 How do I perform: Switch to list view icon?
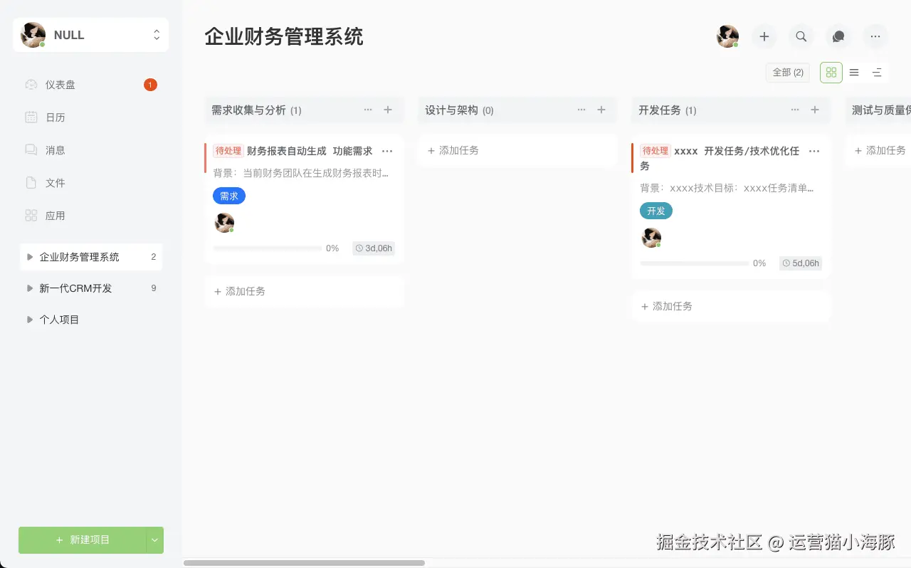click(x=854, y=73)
